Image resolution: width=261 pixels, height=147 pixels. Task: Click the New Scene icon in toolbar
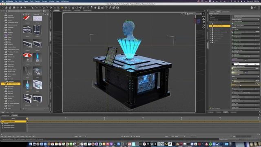coord(2,7)
